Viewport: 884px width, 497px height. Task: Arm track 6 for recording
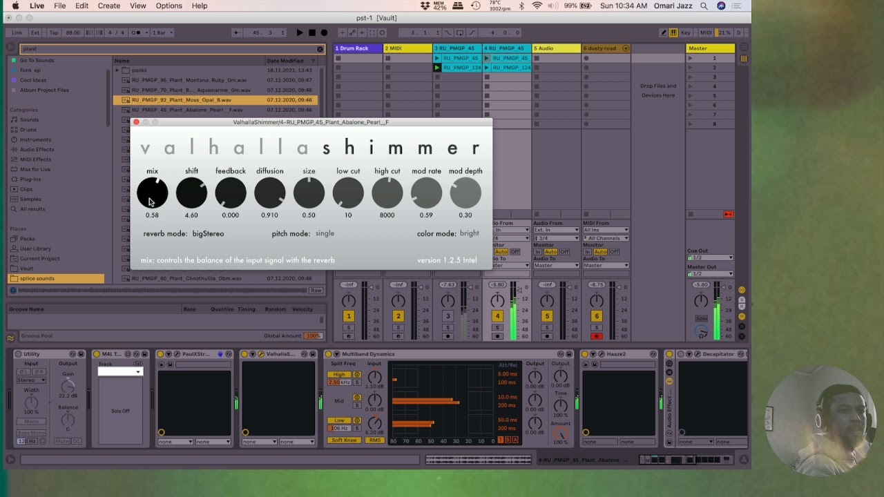597,336
